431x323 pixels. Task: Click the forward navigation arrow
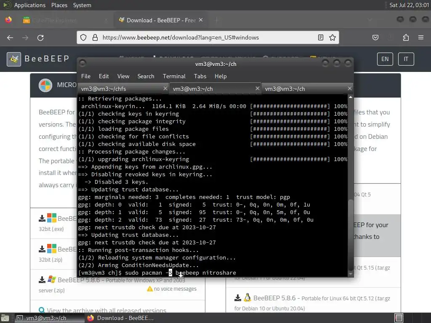coord(25,37)
